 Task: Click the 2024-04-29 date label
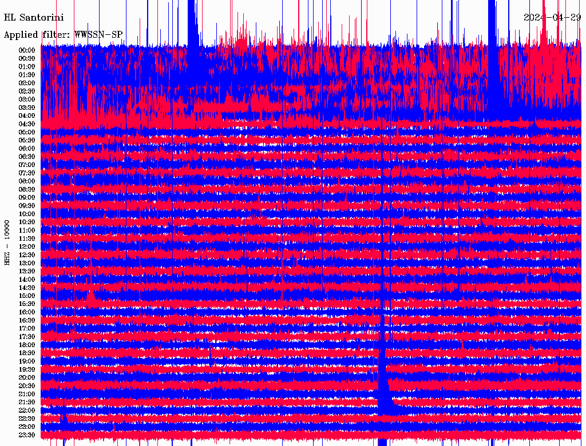pos(552,17)
